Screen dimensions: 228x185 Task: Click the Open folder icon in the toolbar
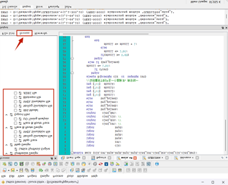13,170
